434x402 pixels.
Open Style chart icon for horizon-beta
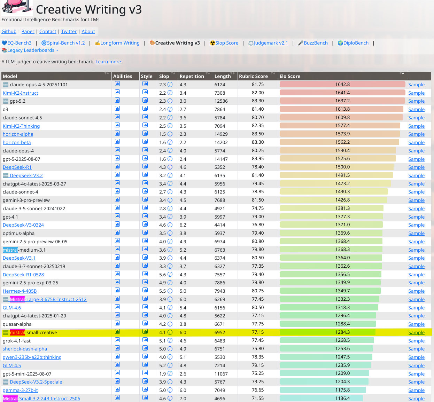point(145,142)
